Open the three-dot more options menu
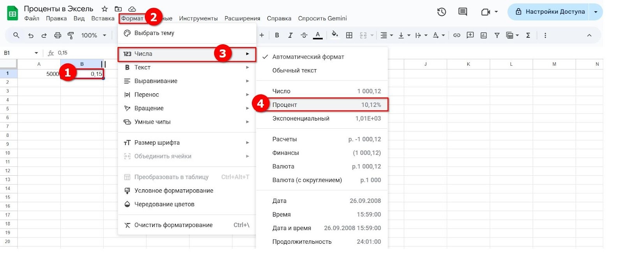This screenshot has width=623, height=255. pos(545,35)
